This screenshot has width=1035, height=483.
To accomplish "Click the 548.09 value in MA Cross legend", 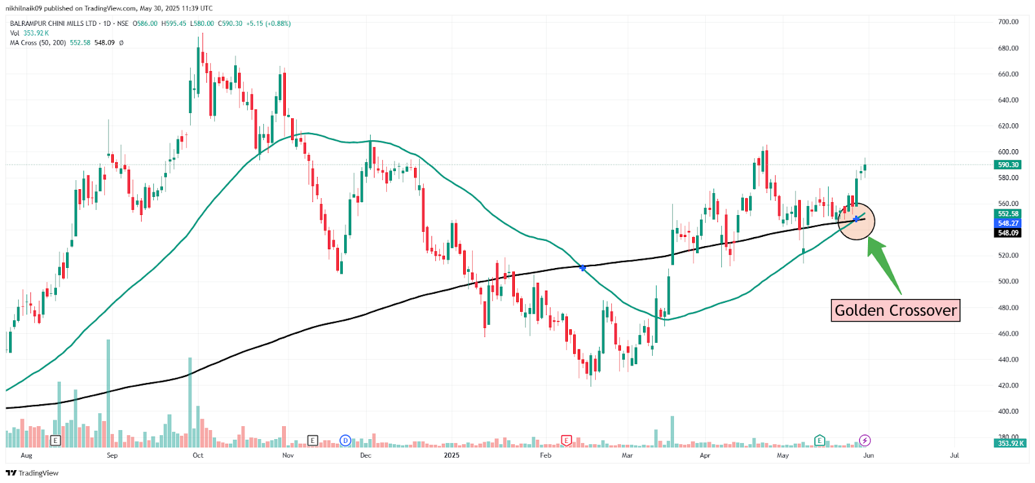I will point(105,43).
